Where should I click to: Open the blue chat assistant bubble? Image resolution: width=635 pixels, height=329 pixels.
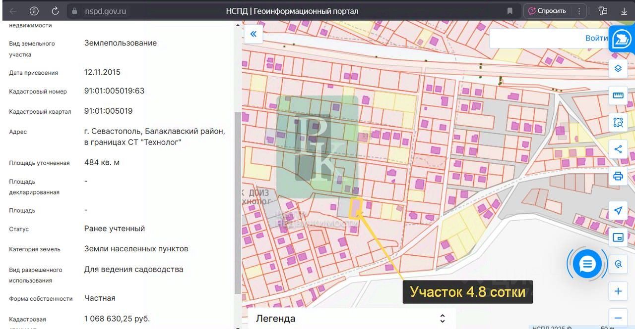click(587, 264)
